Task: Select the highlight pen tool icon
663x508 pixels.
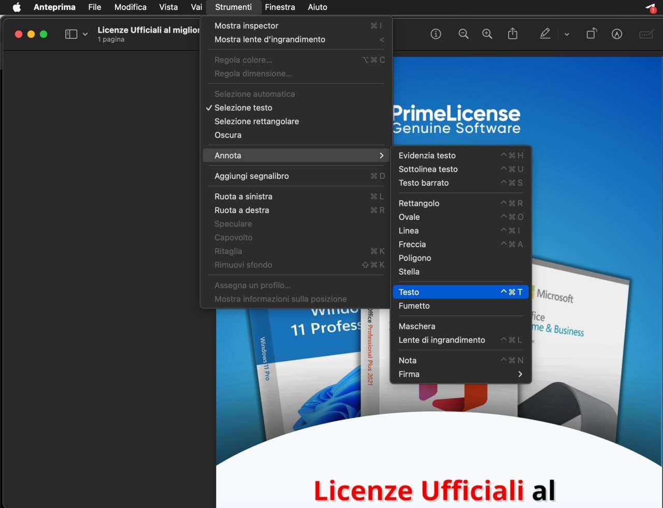Action: coord(545,34)
